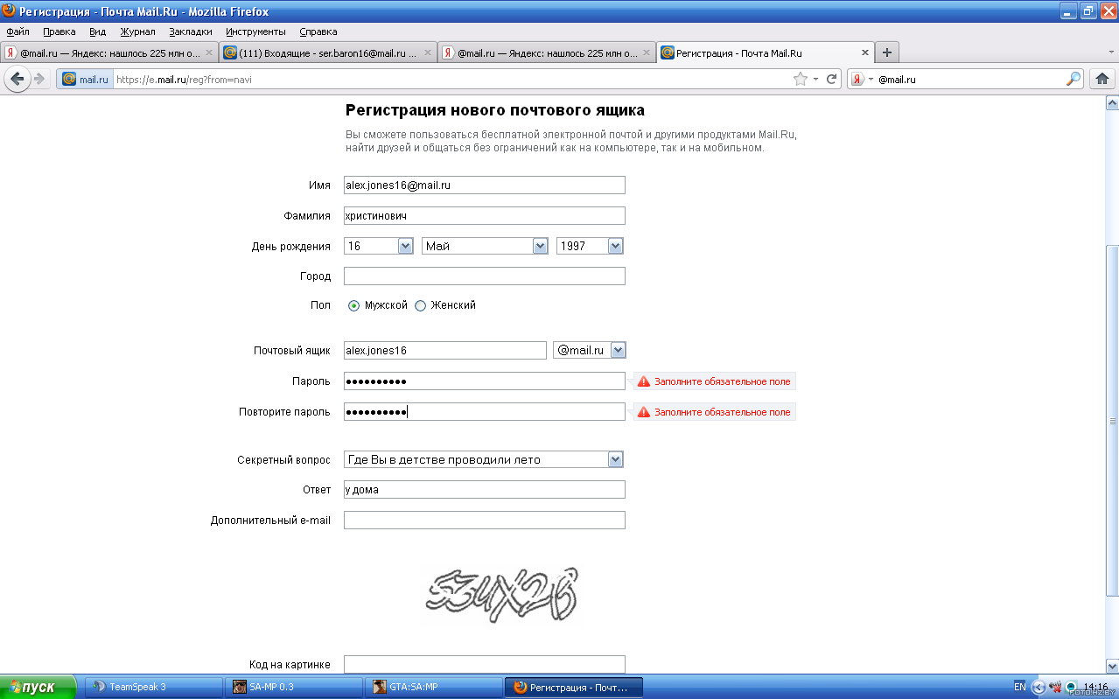Open a new tab with the plus button
Viewport: 1119px width, 699px height.
(x=887, y=52)
